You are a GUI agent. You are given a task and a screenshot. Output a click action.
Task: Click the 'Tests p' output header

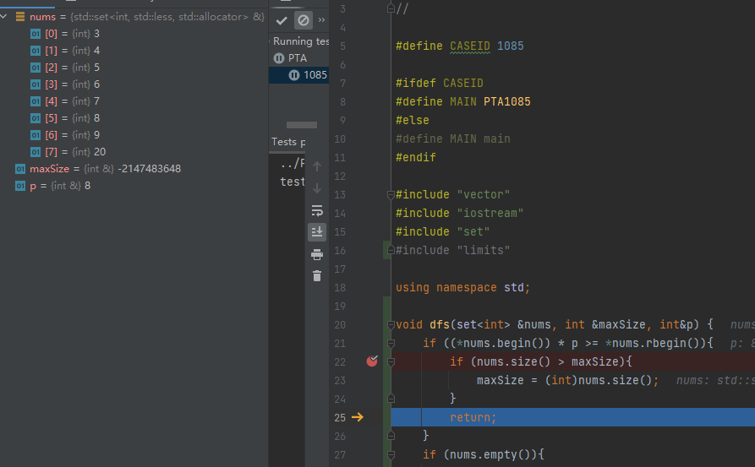click(288, 142)
